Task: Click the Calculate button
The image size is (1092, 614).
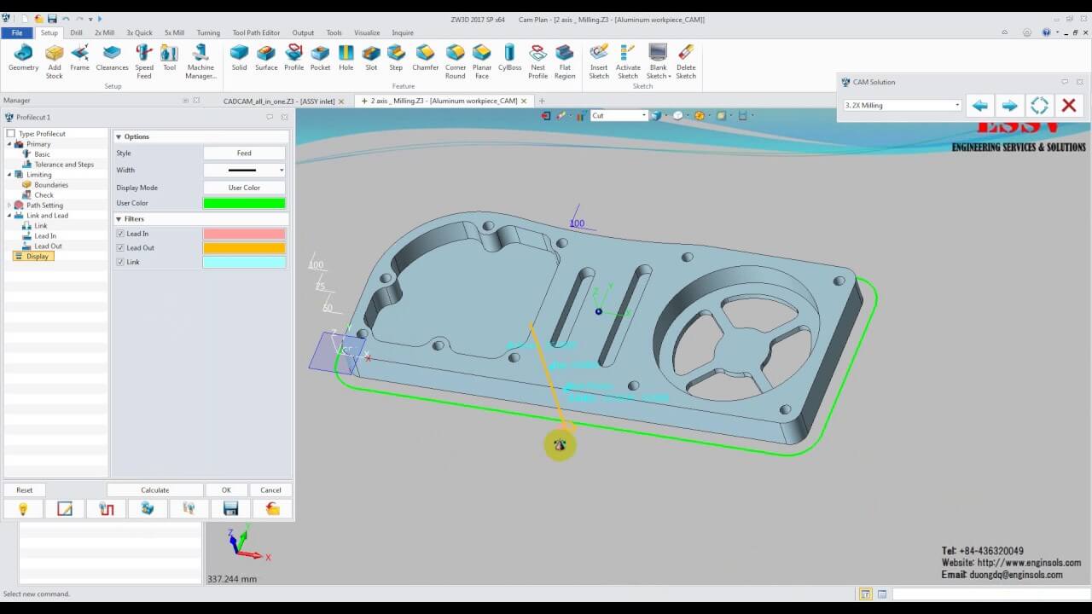Action: coord(154,490)
